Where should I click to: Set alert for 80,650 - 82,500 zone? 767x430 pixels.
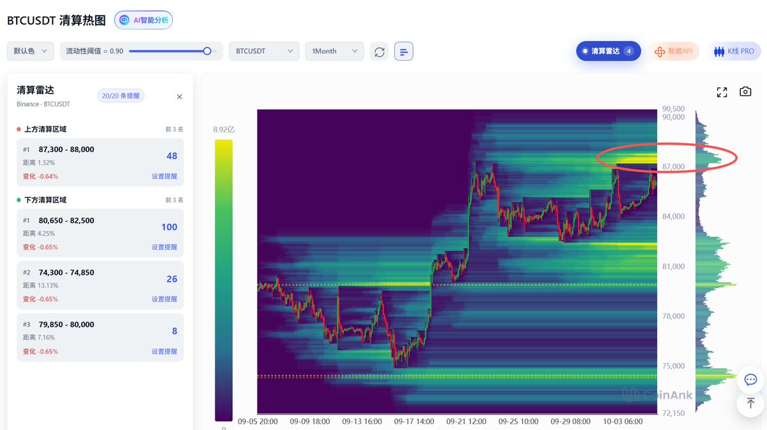(164, 247)
